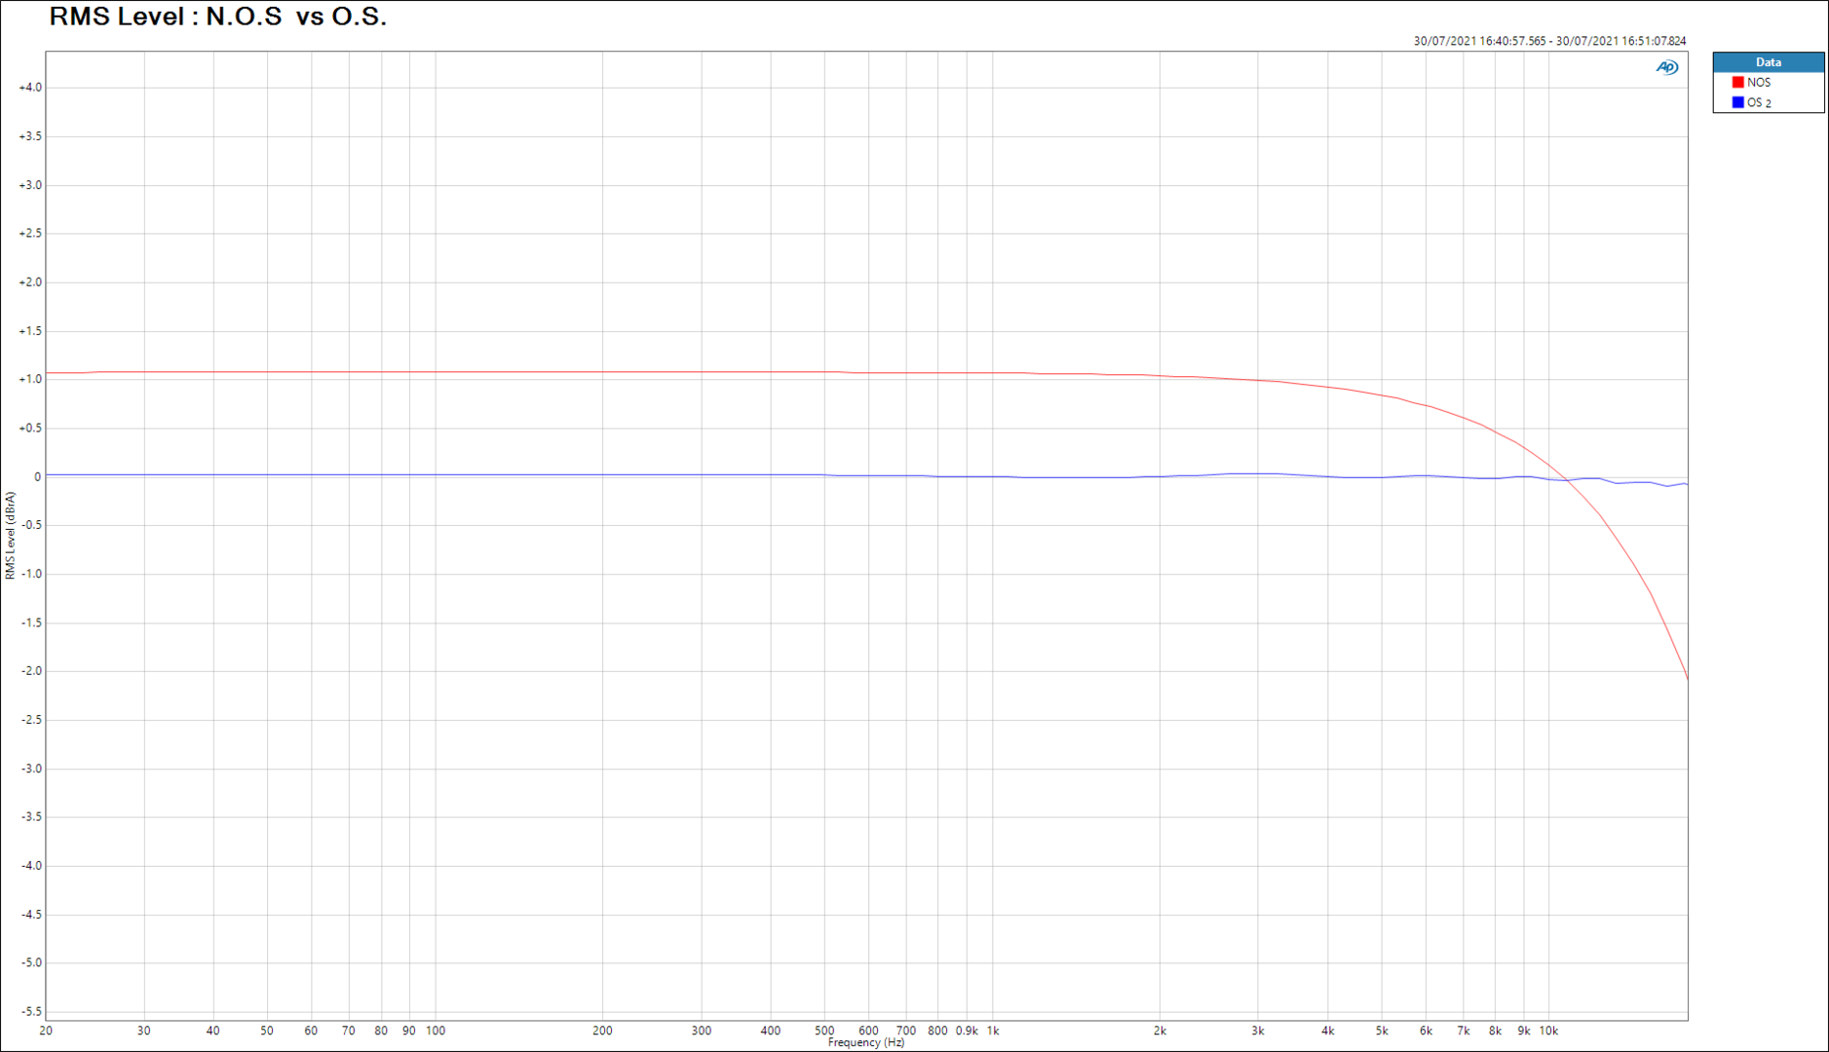Viewport: 1829px width, 1052px height.
Task: Click the 50 frequency tick label
Action: click(x=267, y=1031)
